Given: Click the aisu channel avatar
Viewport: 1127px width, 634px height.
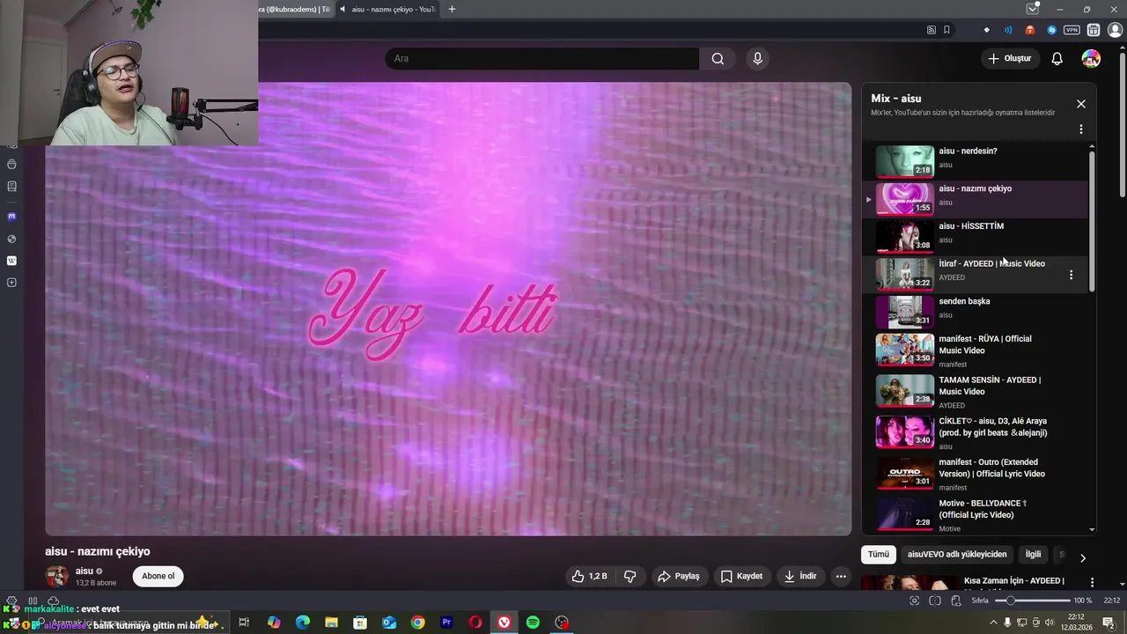Looking at the screenshot, I should [x=57, y=576].
